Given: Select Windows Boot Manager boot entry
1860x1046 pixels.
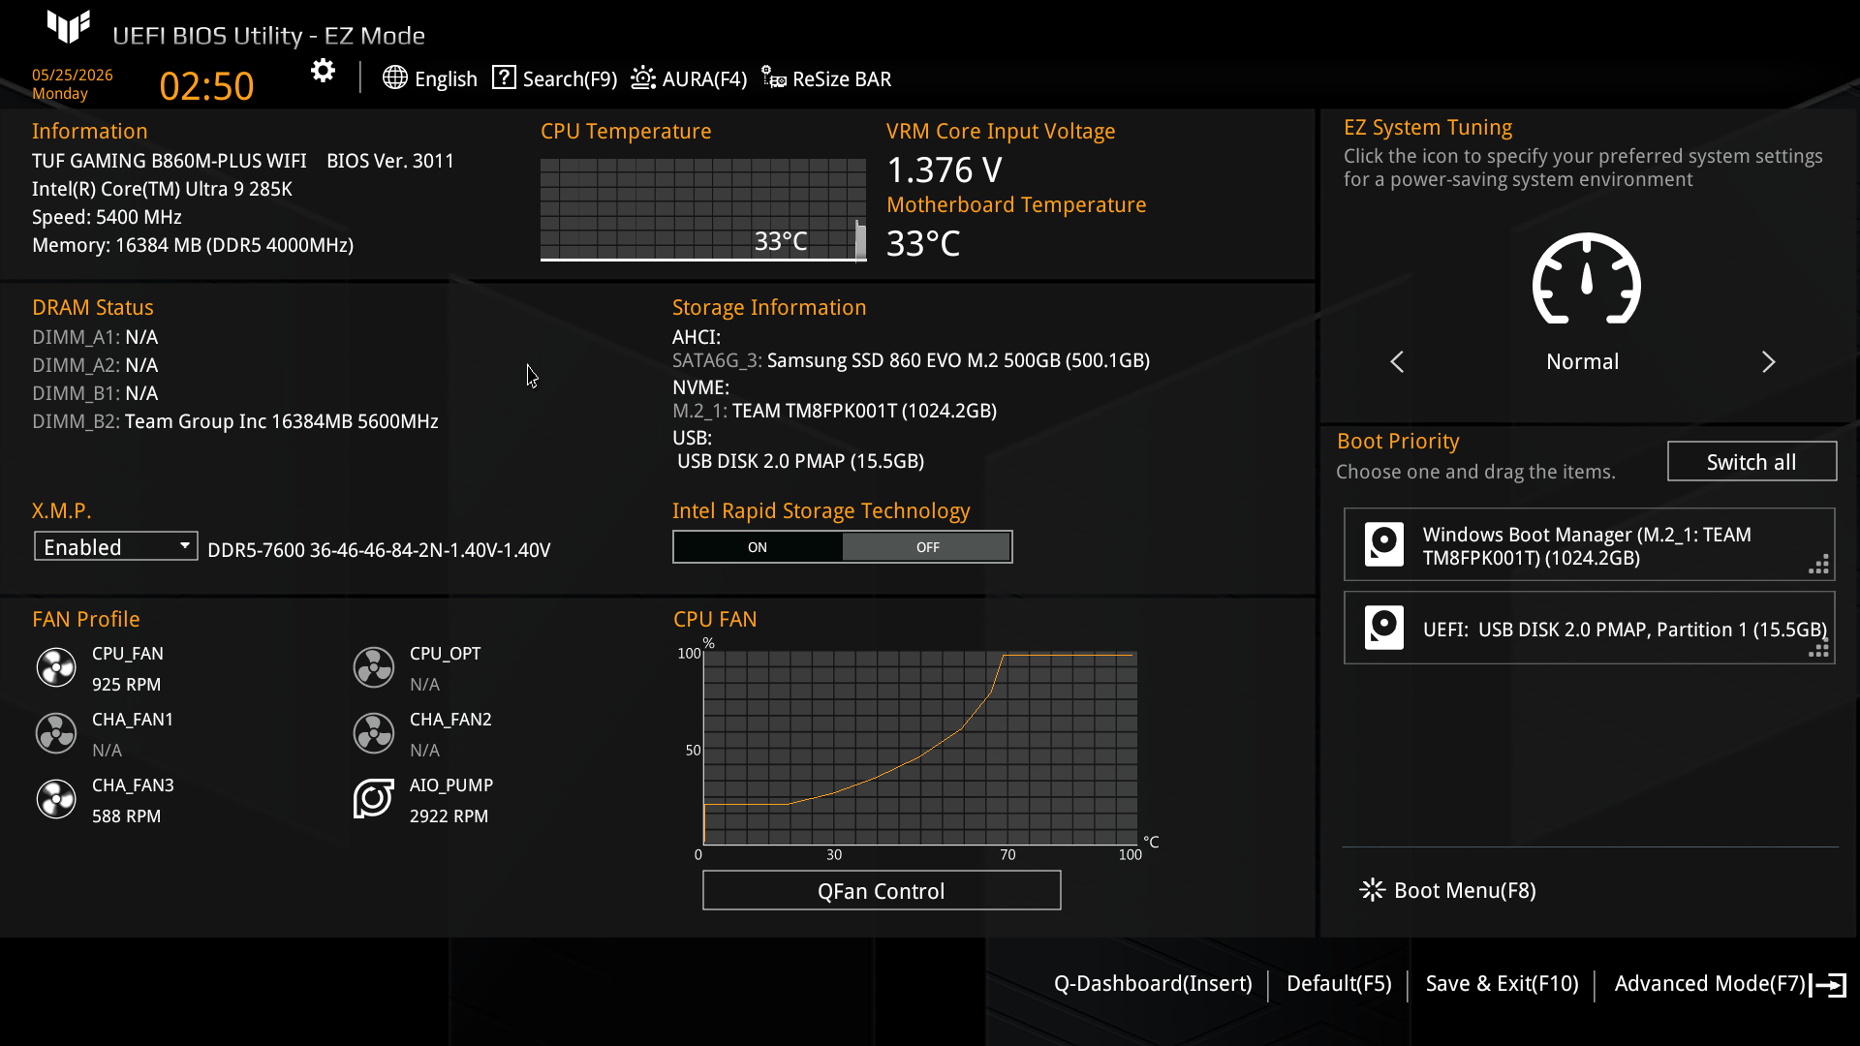Looking at the screenshot, I should pos(1589,545).
